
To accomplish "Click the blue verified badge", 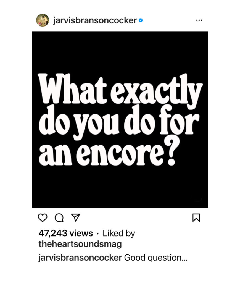I will (141, 20).
